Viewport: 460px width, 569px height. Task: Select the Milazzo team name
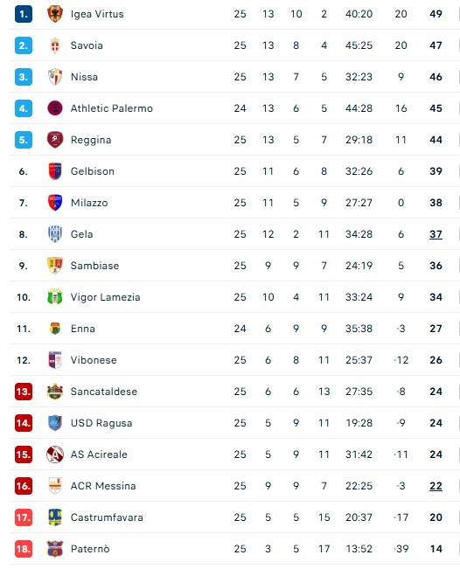click(89, 203)
